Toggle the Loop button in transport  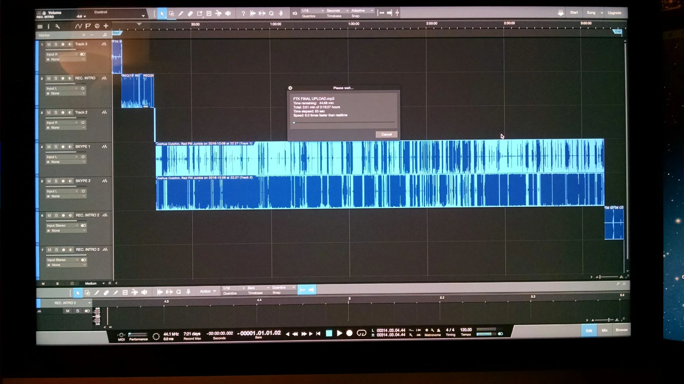(361, 333)
